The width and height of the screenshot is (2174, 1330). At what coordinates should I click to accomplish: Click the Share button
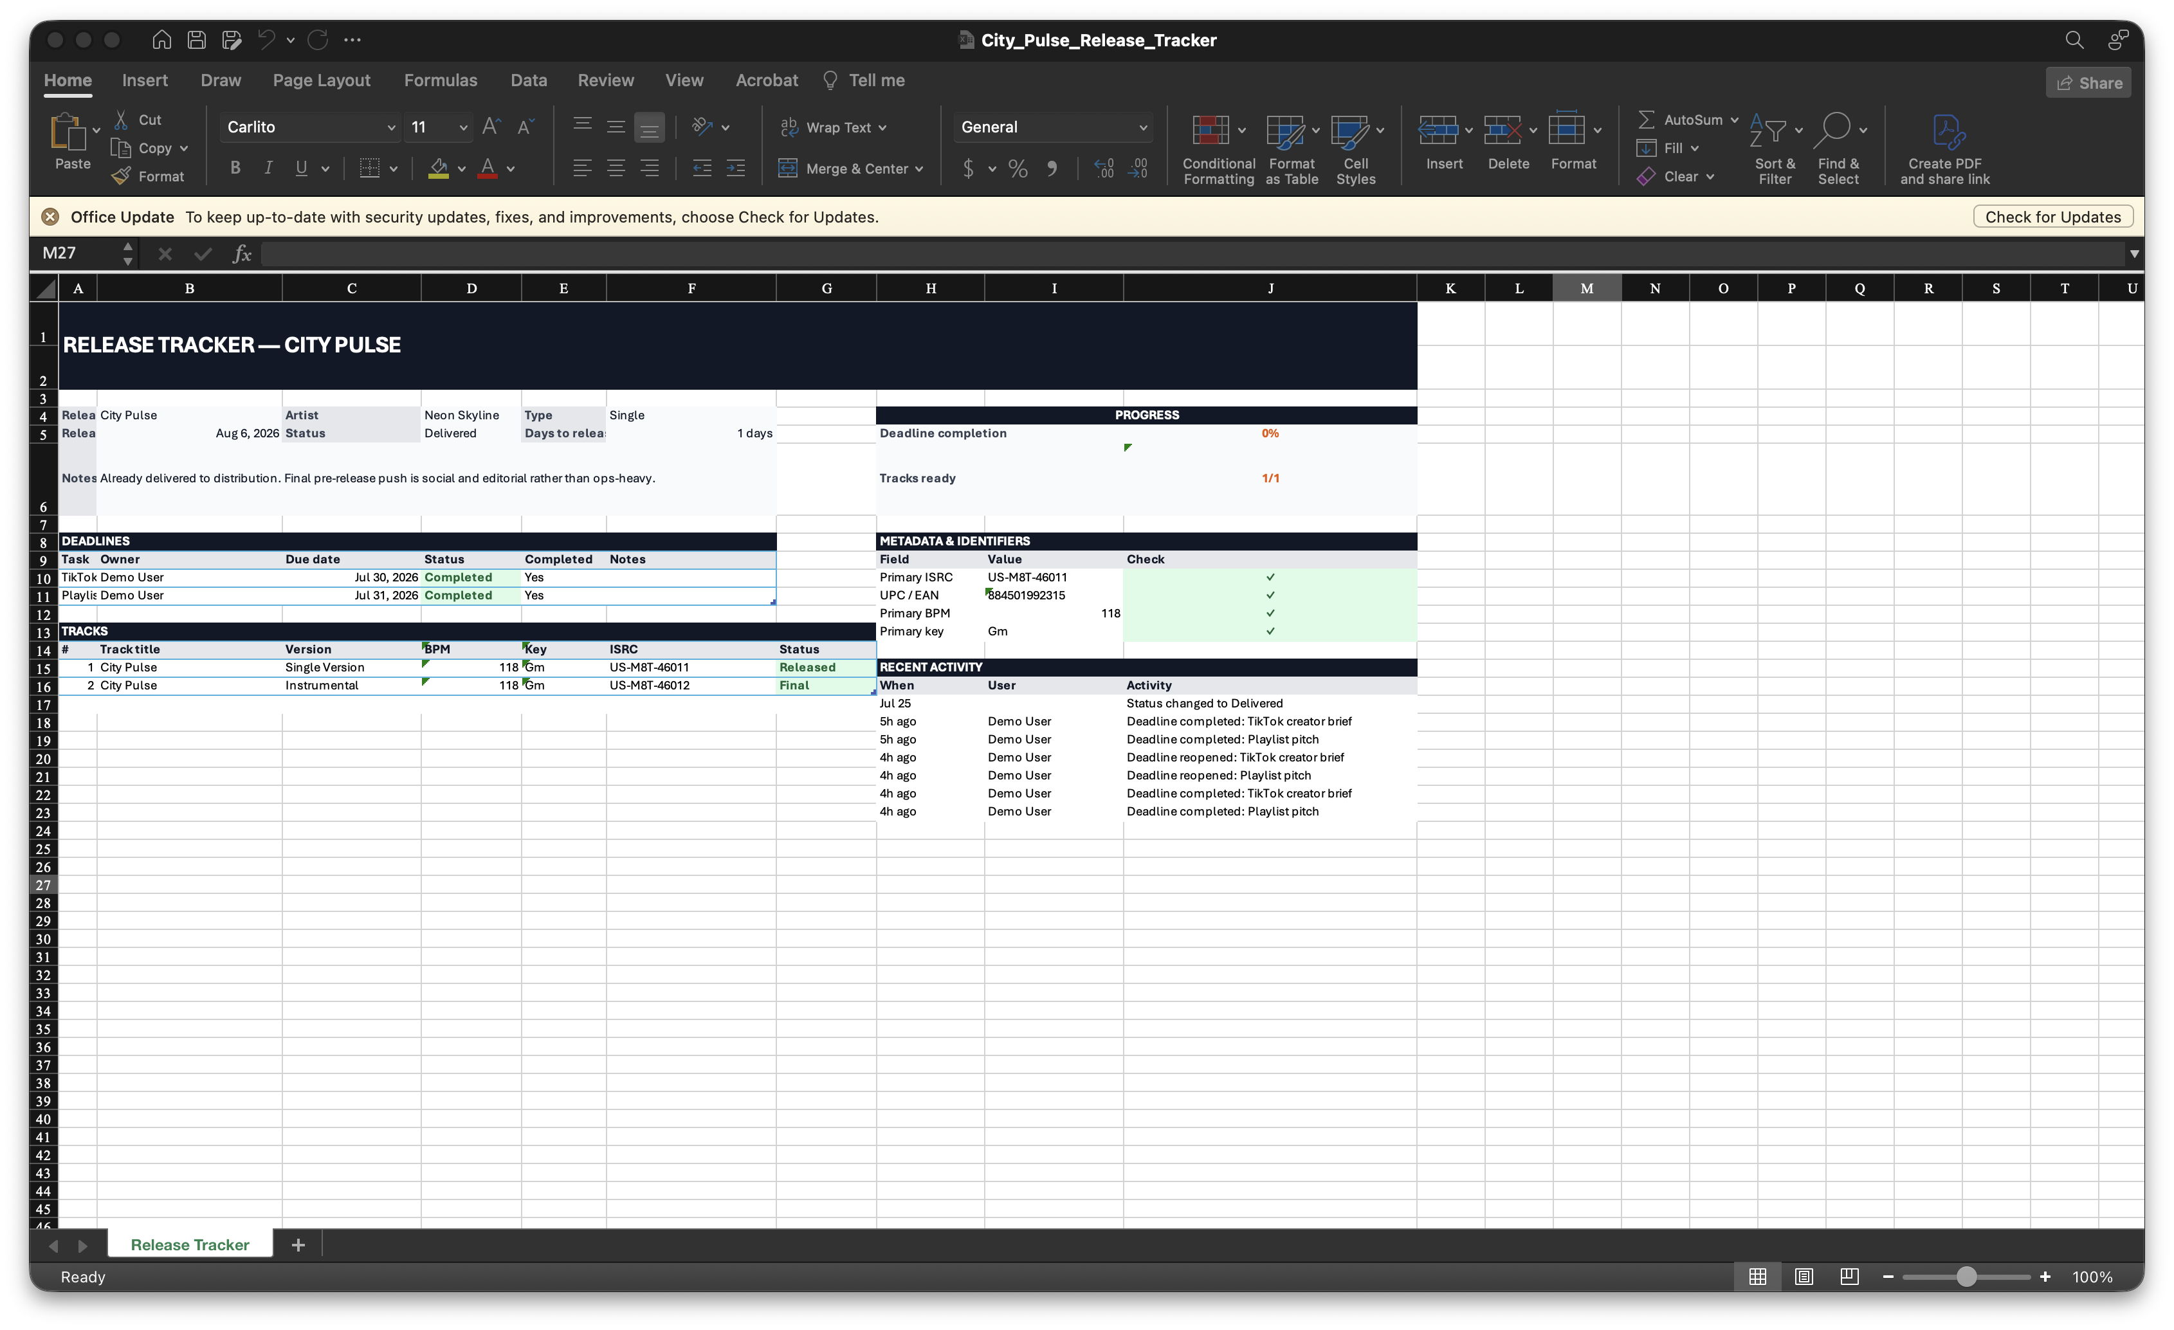pyautogui.click(x=2088, y=82)
